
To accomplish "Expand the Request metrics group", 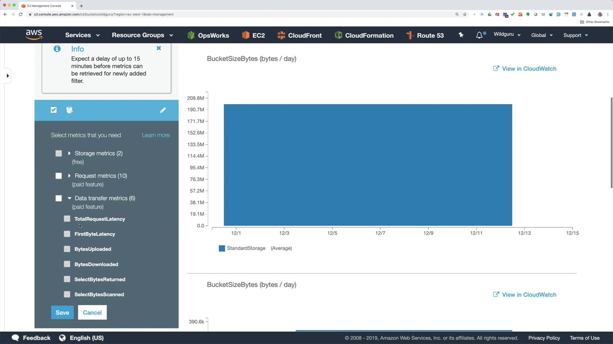I will click(x=69, y=176).
